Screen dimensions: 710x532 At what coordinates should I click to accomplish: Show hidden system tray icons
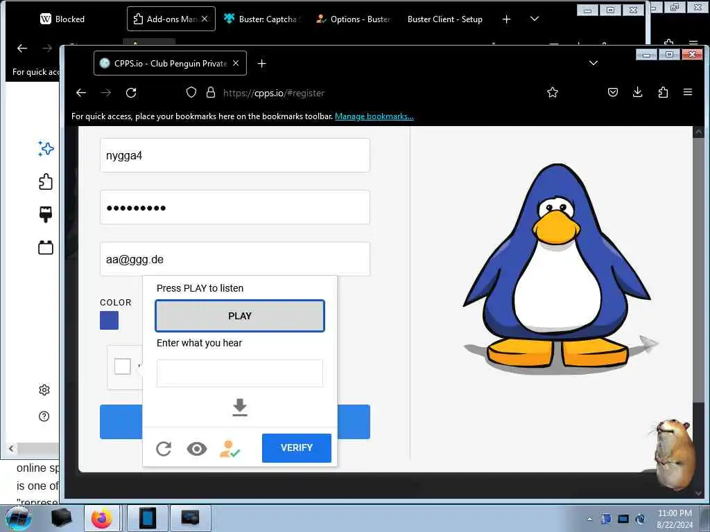pyautogui.click(x=589, y=519)
